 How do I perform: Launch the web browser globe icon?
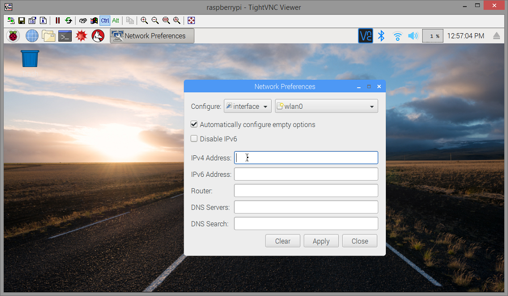point(32,36)
